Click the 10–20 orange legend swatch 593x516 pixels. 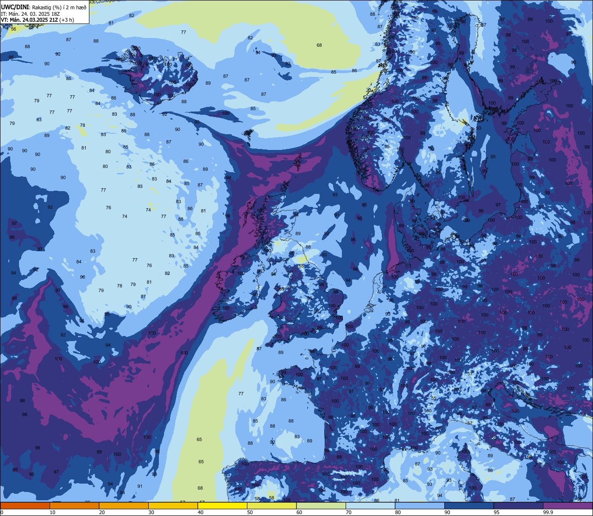tap(74, 505)
